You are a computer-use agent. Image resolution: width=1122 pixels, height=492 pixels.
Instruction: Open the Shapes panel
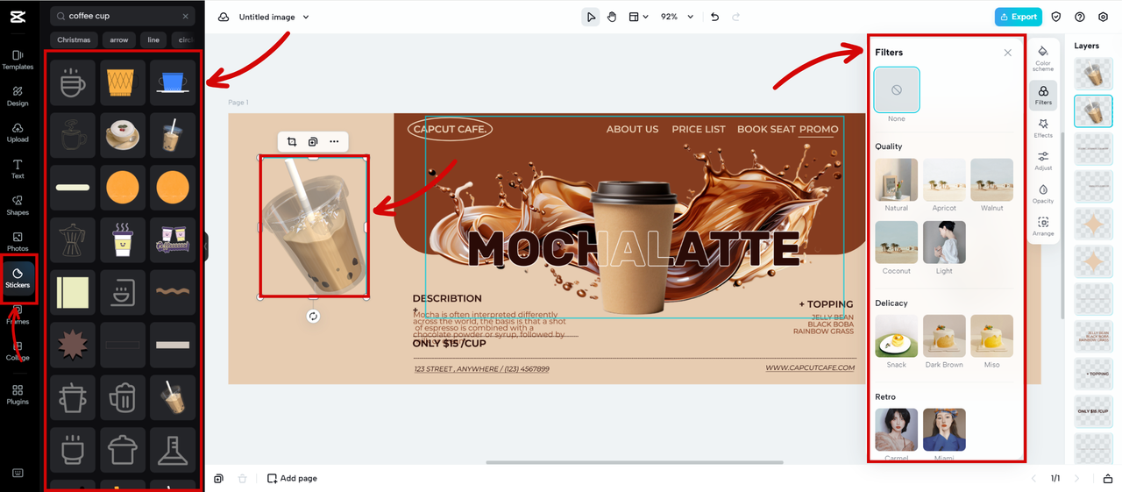(x=18, y=205)
